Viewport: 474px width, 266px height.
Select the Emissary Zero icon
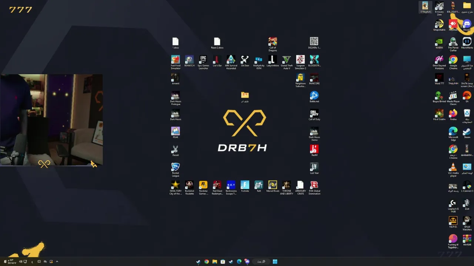pyautogui.click(x=439, y=9)
